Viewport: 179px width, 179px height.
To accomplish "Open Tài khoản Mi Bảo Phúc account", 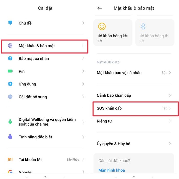I will point(46,159).
